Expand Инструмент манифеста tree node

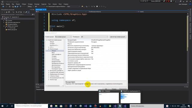(49, 71)
